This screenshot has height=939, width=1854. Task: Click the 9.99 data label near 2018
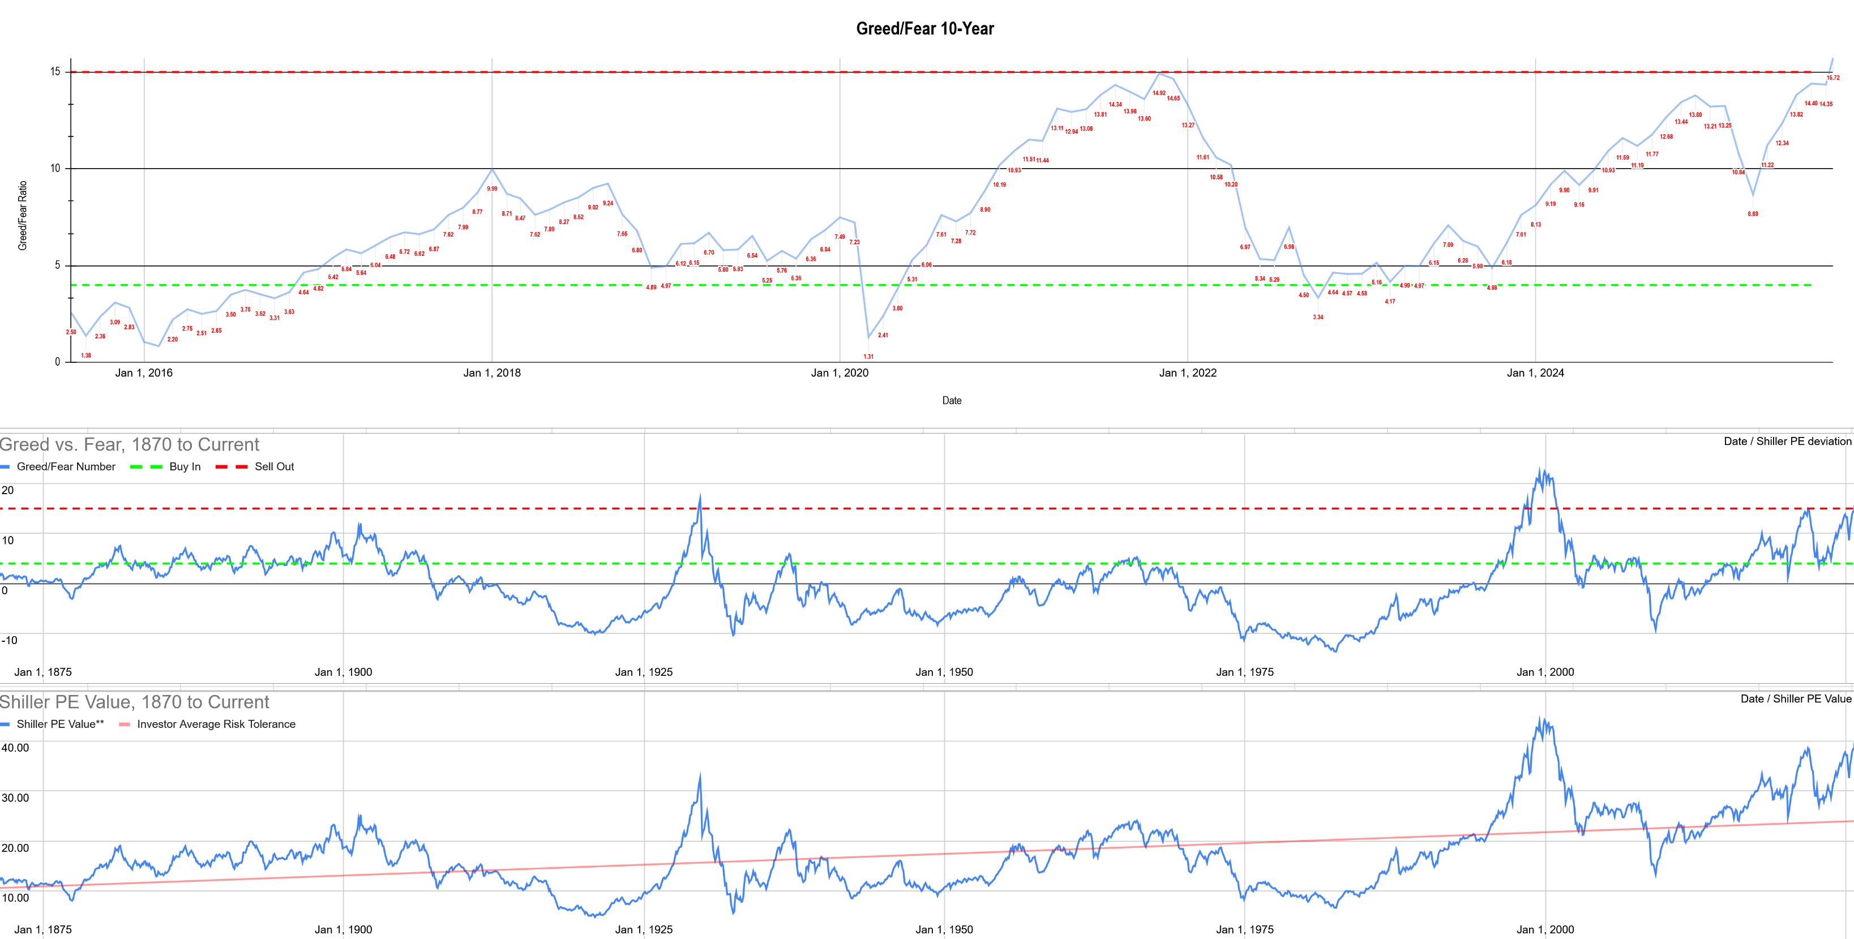(x=491, y=188)
